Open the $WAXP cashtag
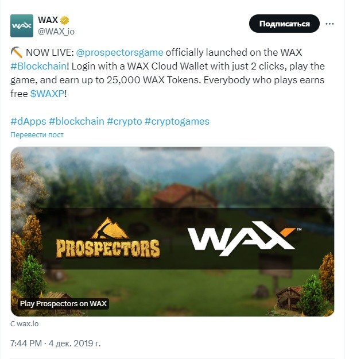This screenshot has width=345, height=359. pos(47,94)
